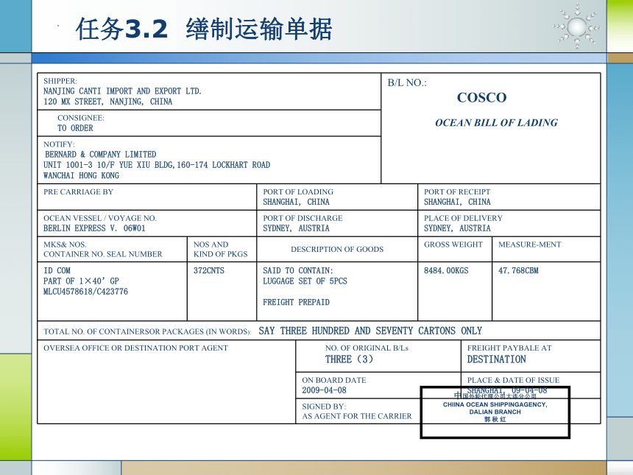Viewport: 633px width, 475px height.
Task: Click the UNIT 1001-3 10/F YUE XIU BLDG line
Action: click(157, 165)
